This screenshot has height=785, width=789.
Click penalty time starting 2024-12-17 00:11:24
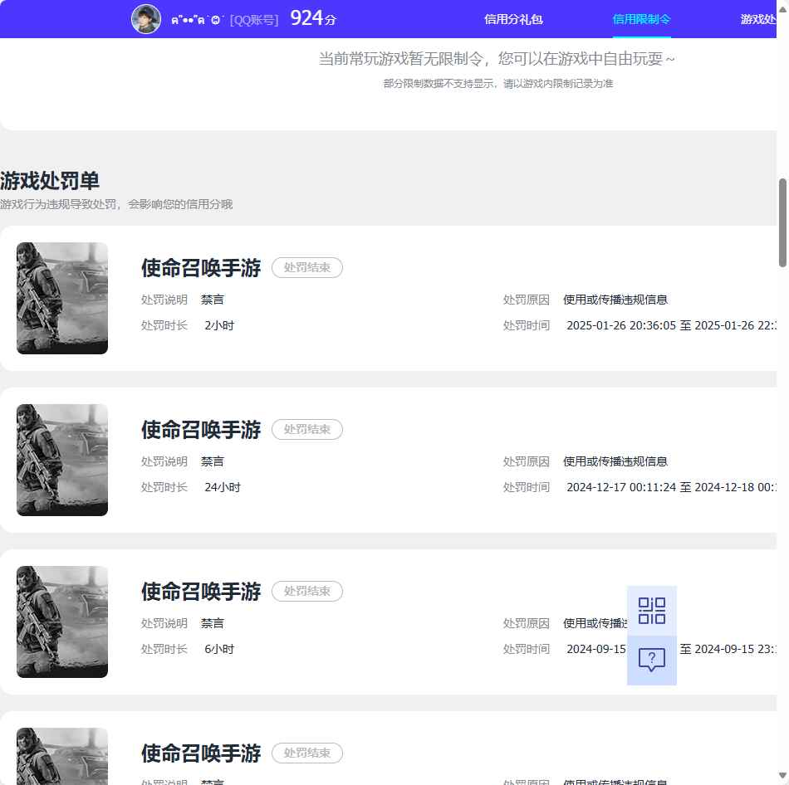[x=671, y=487]
